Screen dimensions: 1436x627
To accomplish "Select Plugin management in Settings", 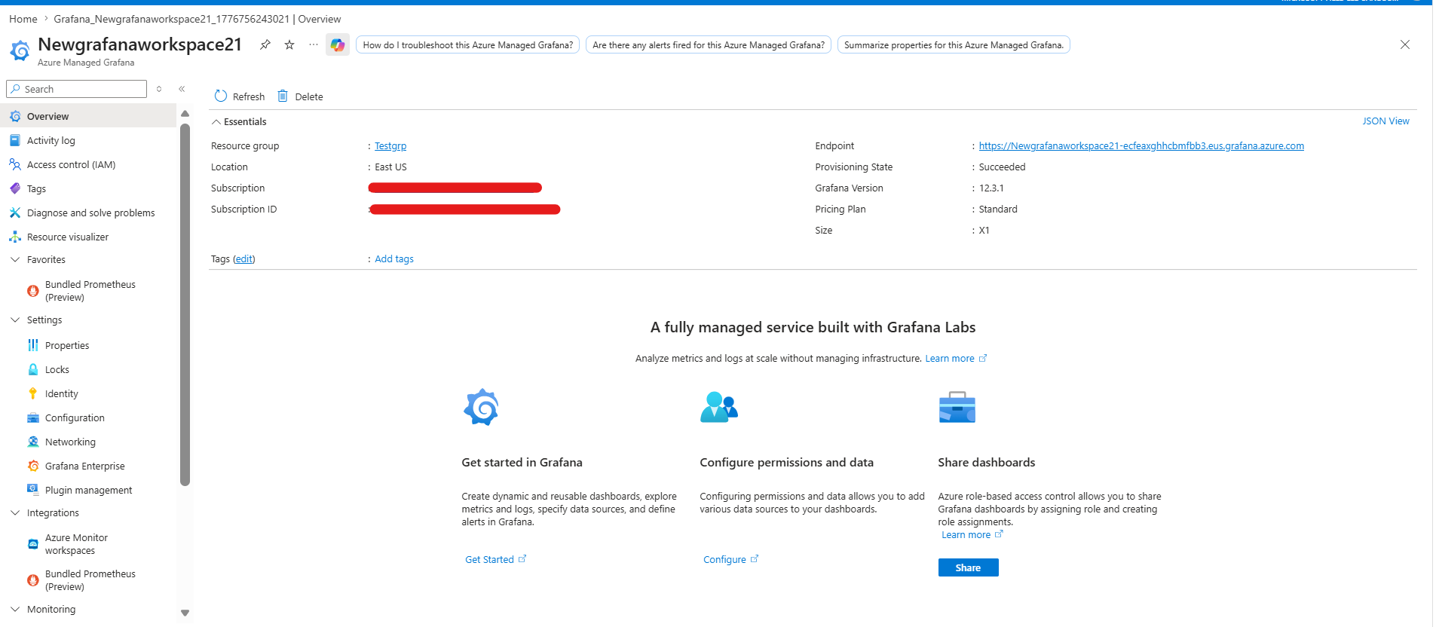I will click(89, 490).
